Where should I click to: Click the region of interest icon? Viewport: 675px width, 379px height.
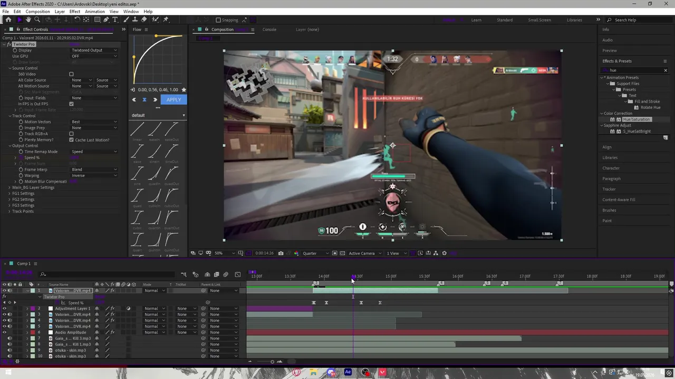(x=334, y=253)
